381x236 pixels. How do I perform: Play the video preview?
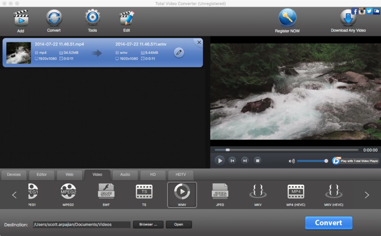220,160
